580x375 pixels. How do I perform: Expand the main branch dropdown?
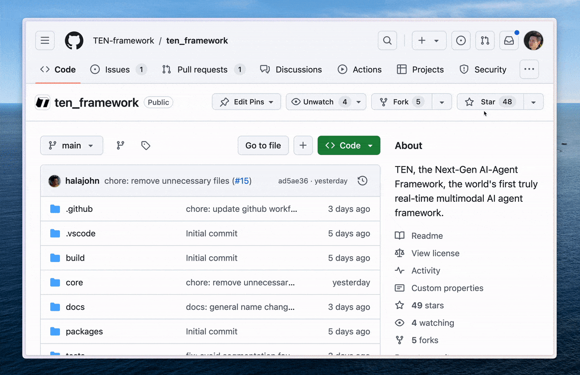pos(72,145)
